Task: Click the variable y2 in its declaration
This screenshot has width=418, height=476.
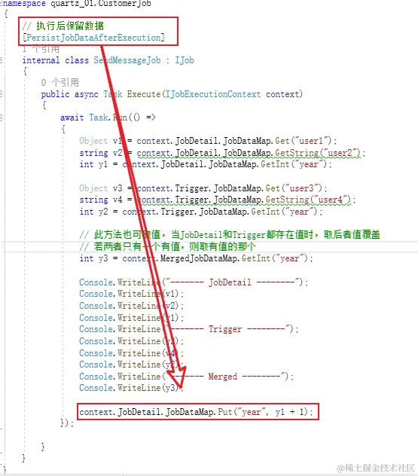Action: click(x=103, y=212)
